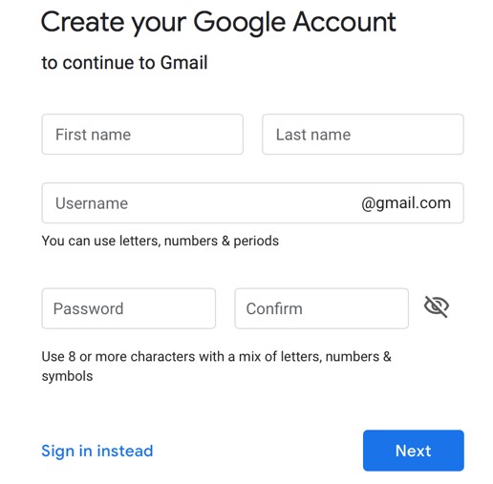Select the Confirm password field
The height and width of the screenshot is (484, 493).
[322, 308]
